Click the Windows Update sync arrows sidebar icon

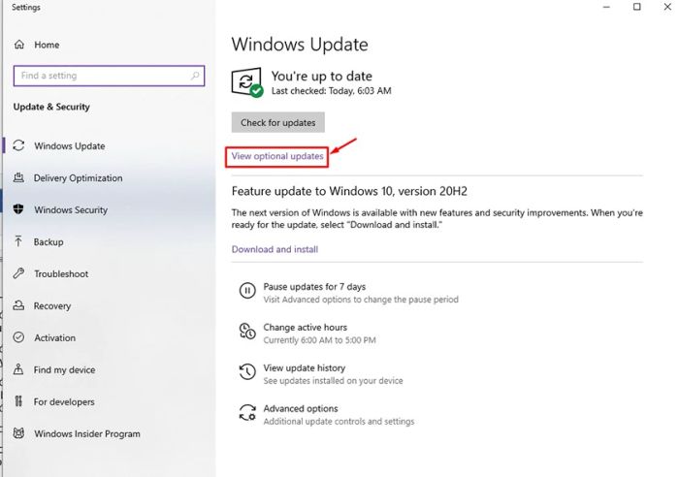click(x=18, y=145)
